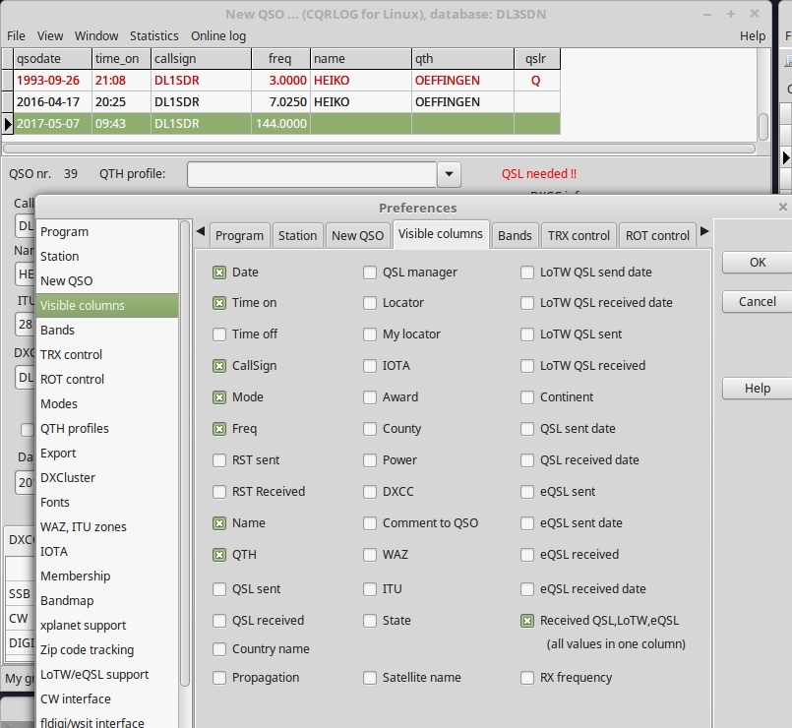Check the eQSL received checkbox
792x728 pixels.
[x=527, y=555]
